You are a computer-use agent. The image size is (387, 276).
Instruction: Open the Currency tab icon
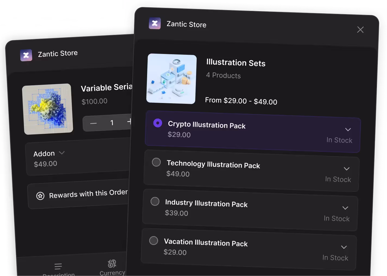112,263
